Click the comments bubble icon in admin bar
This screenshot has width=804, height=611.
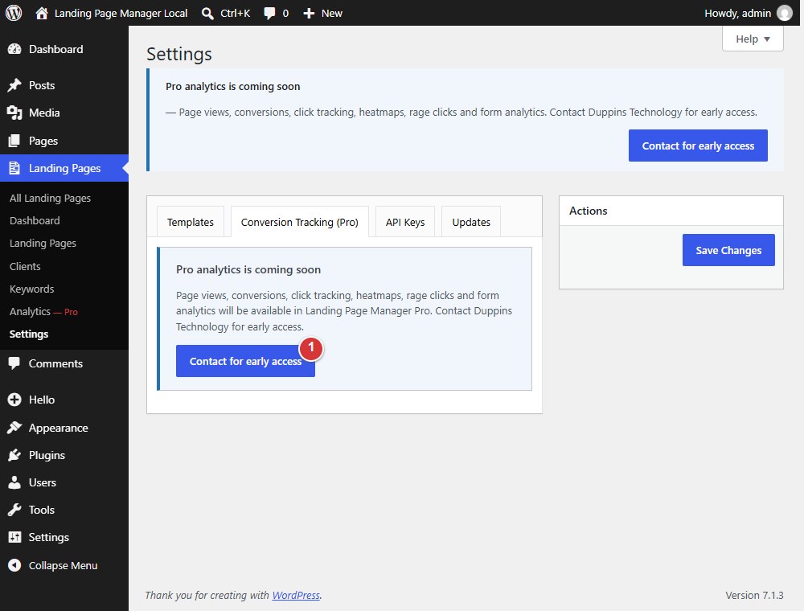coord(269,14)
